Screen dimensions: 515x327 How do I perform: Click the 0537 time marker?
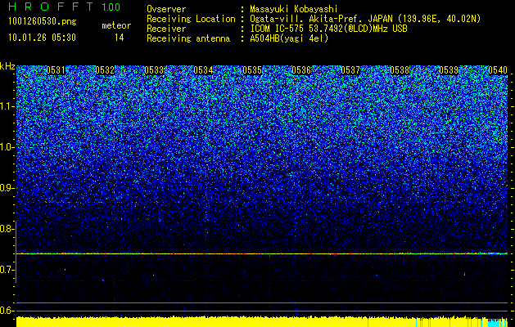point(350,70)
